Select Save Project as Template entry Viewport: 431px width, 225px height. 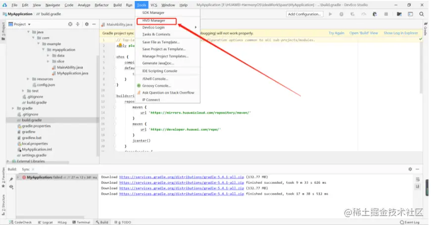pos(164,49)
